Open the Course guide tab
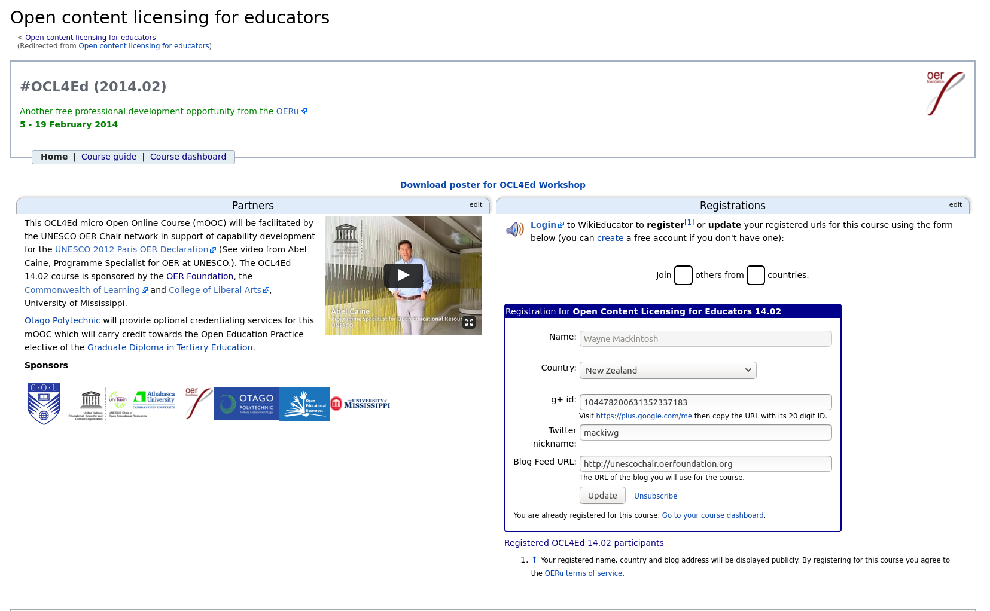Image resolution: width=990 pixels, height=611 pixels. (x=109, y=157)
